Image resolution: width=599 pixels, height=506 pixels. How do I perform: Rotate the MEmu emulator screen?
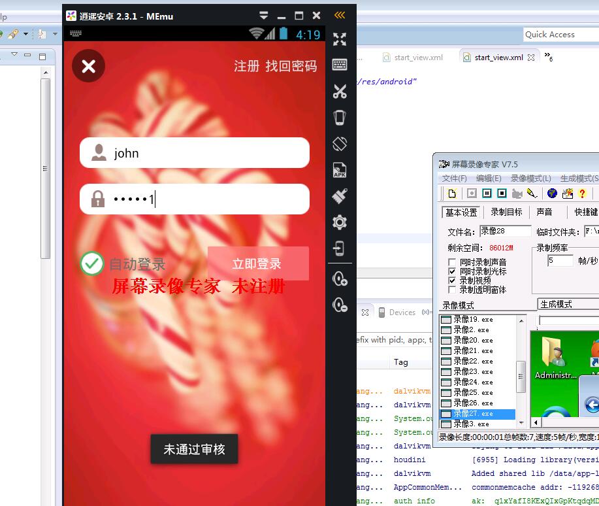pos(340,144)
